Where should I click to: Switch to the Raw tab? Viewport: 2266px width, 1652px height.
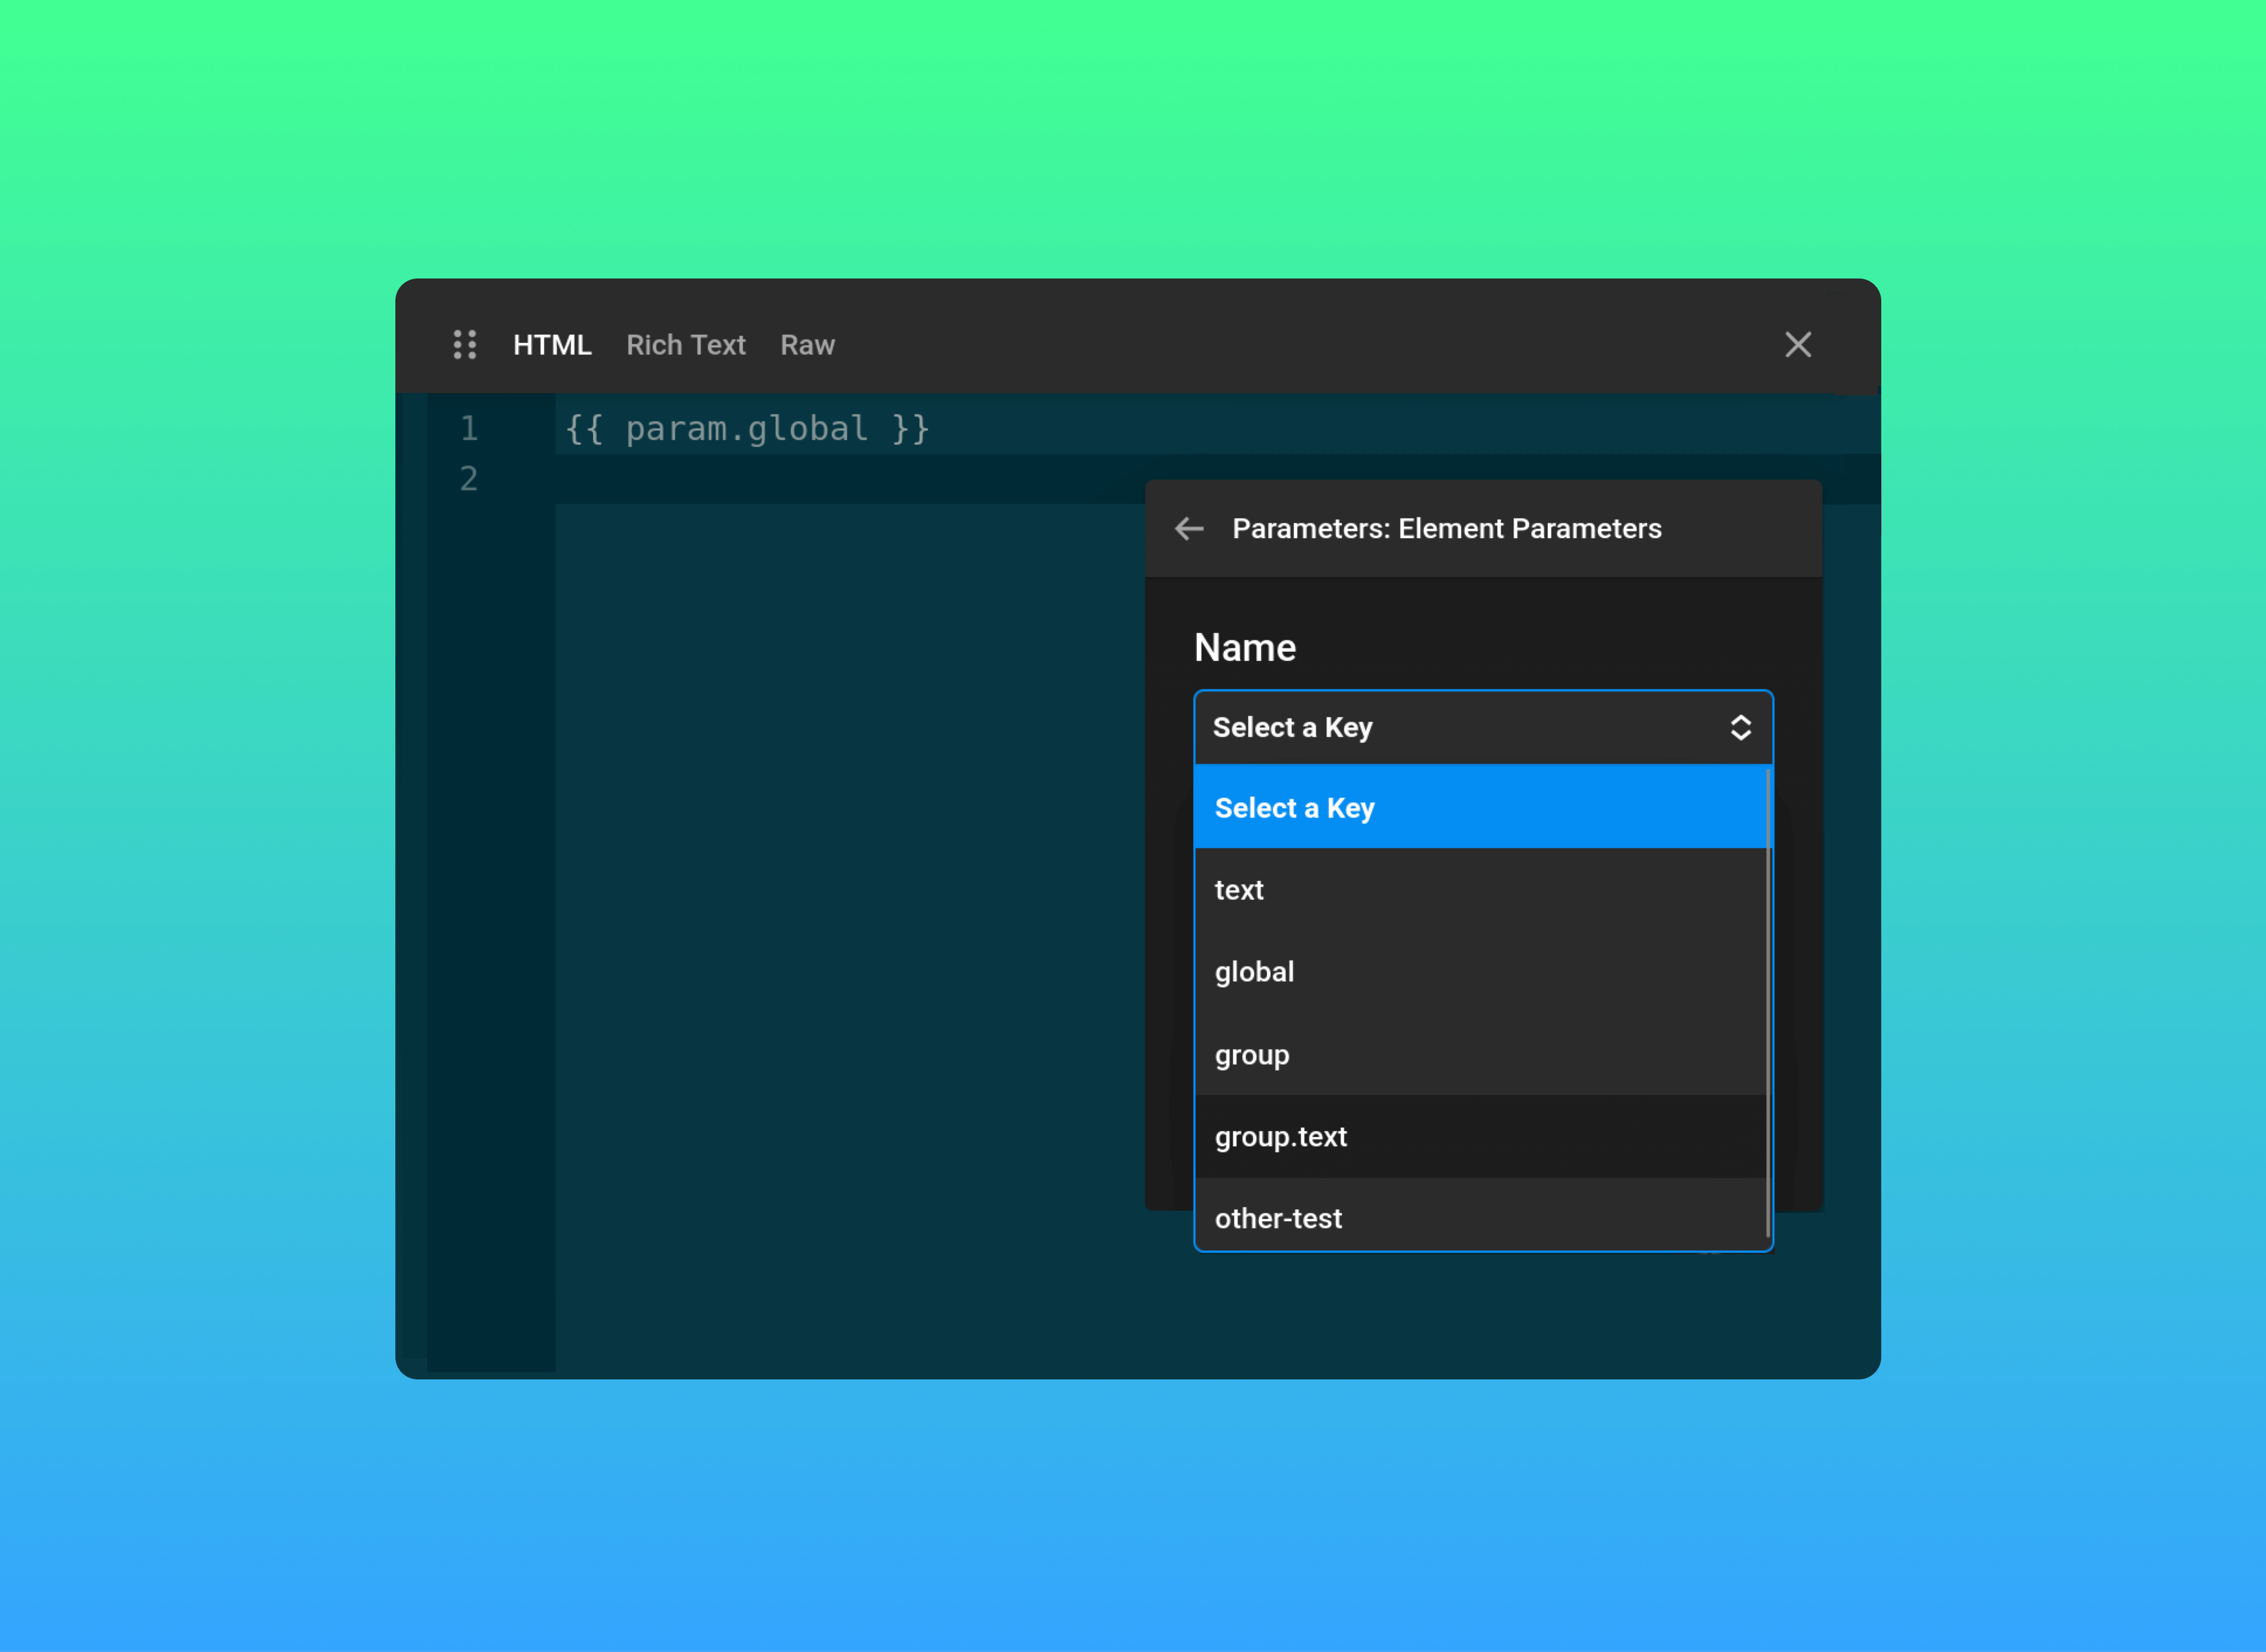pos(807,344)
